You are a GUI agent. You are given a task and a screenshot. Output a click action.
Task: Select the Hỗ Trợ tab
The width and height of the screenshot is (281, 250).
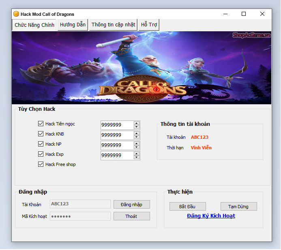pos(149,25)
